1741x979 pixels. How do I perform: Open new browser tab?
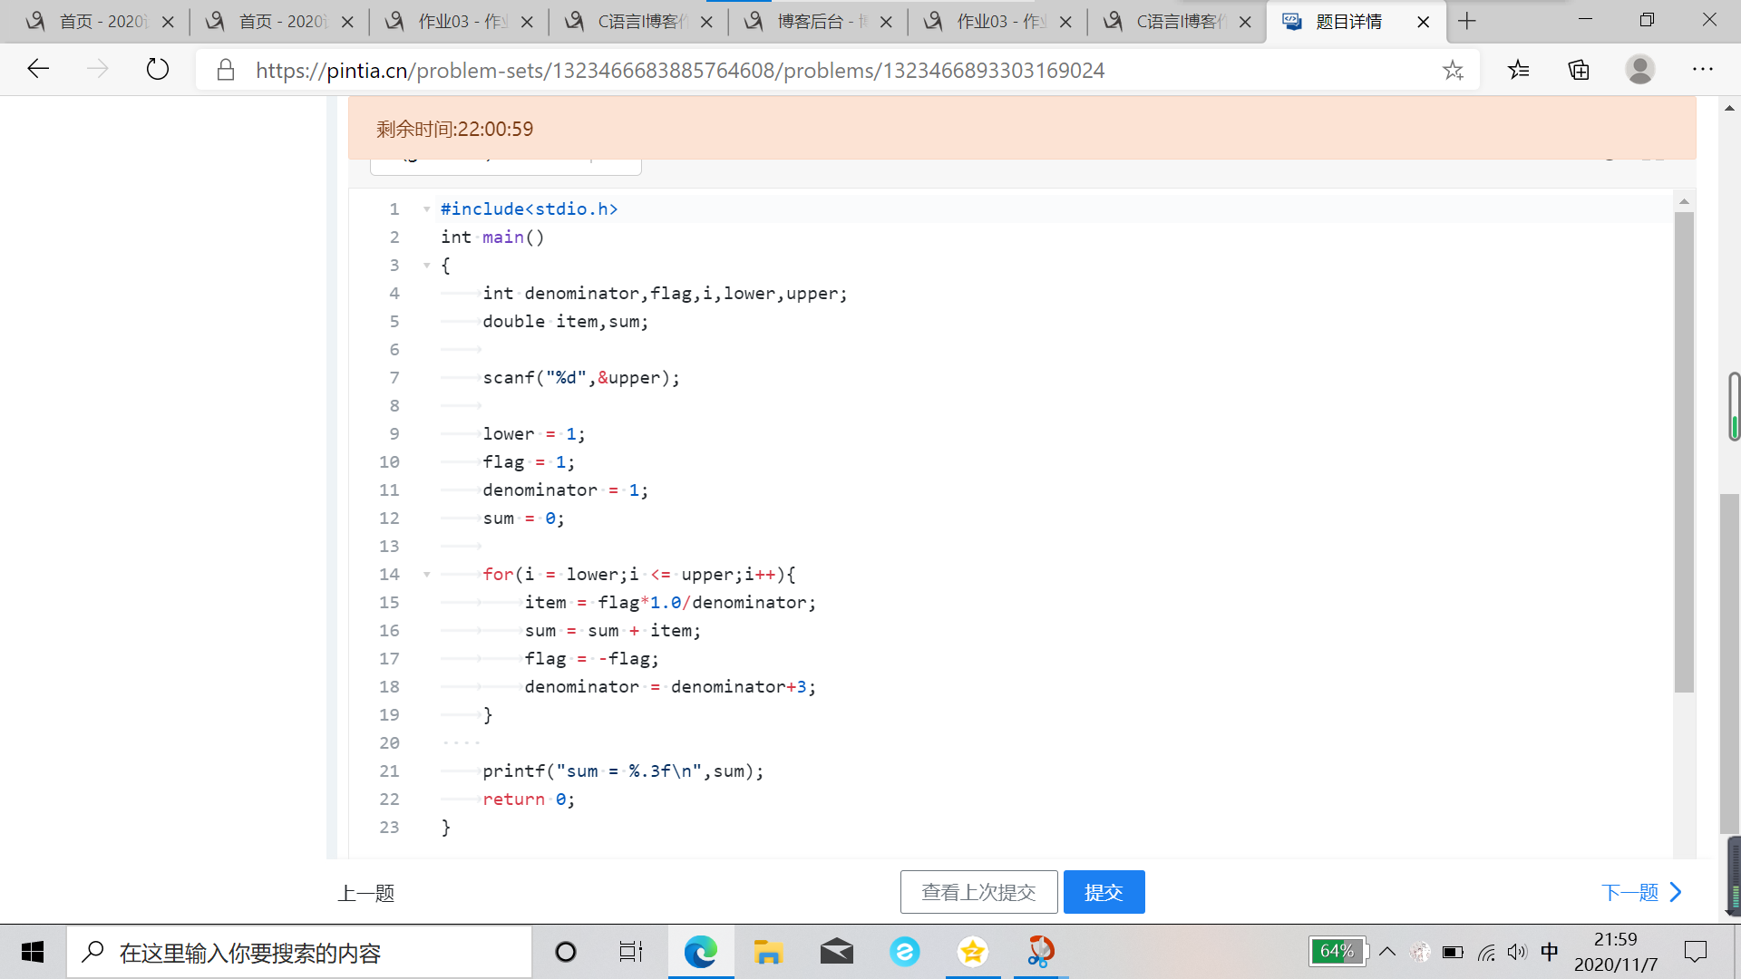tap(1467, 21)
